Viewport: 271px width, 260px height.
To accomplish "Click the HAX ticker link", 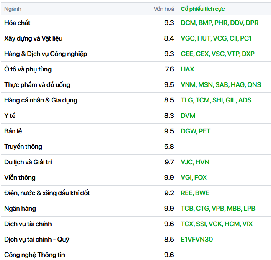I will point(187,69).
